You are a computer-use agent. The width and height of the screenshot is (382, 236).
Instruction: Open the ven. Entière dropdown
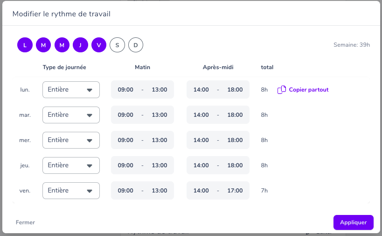pyautogui.click(x=71, y=191)
